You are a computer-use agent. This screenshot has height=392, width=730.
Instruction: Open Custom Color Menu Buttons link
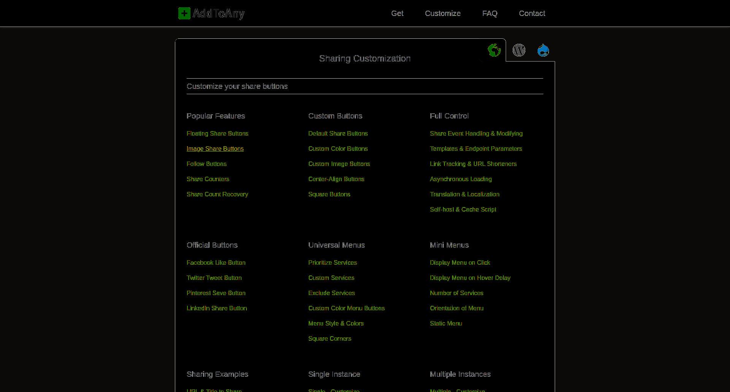346,308
